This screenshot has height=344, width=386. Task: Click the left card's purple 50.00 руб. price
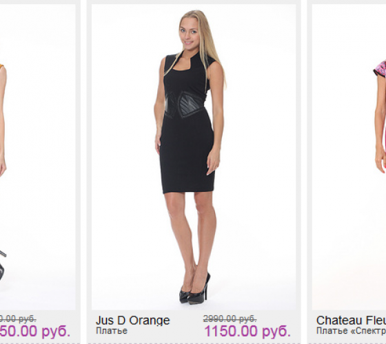point(35,331)
